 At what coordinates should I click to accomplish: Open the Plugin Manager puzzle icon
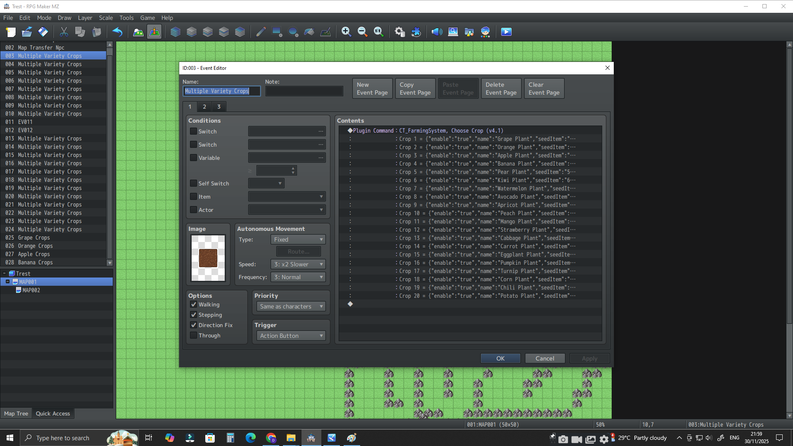(x=416, y=32)
